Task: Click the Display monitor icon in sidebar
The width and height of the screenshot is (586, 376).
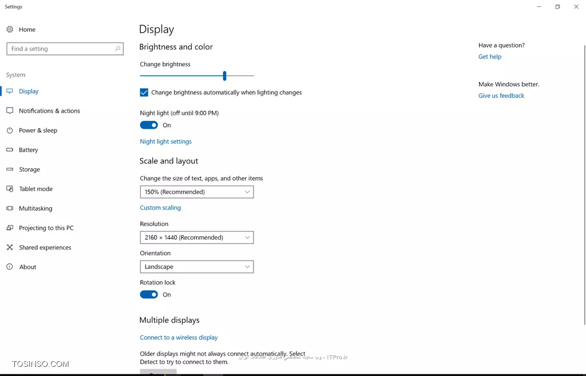Action: tap(10, 91)
